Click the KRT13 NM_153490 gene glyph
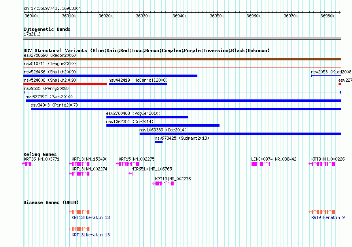Viewport: 352px width, 247px height. pos(79,164)
